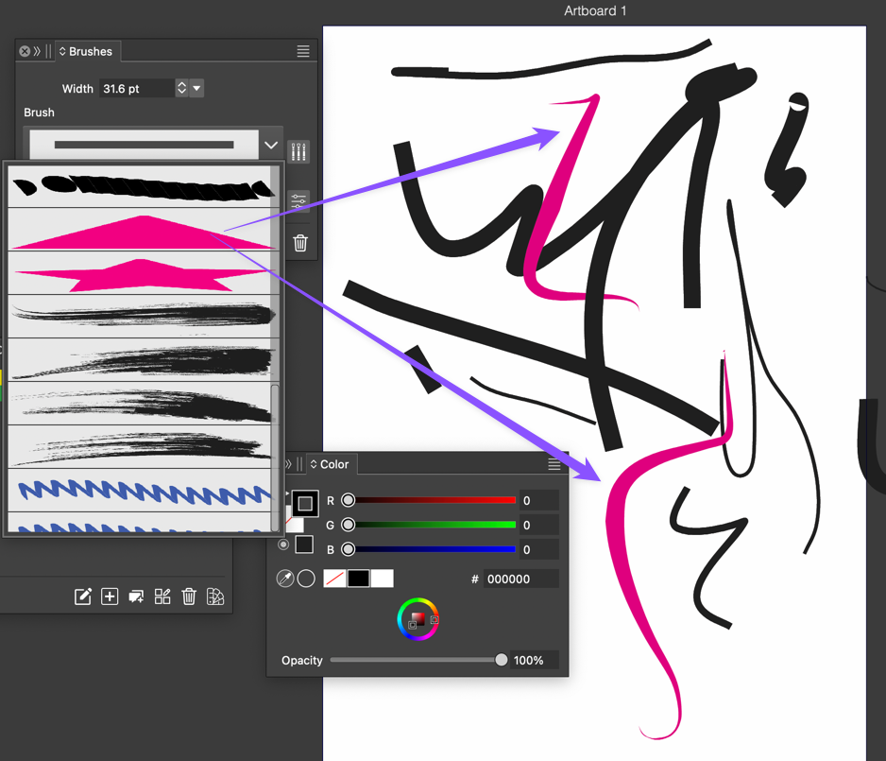The image size is (886, 761).
Task: Expand the brush preview dropdown chevron
Action: point(271,146)
